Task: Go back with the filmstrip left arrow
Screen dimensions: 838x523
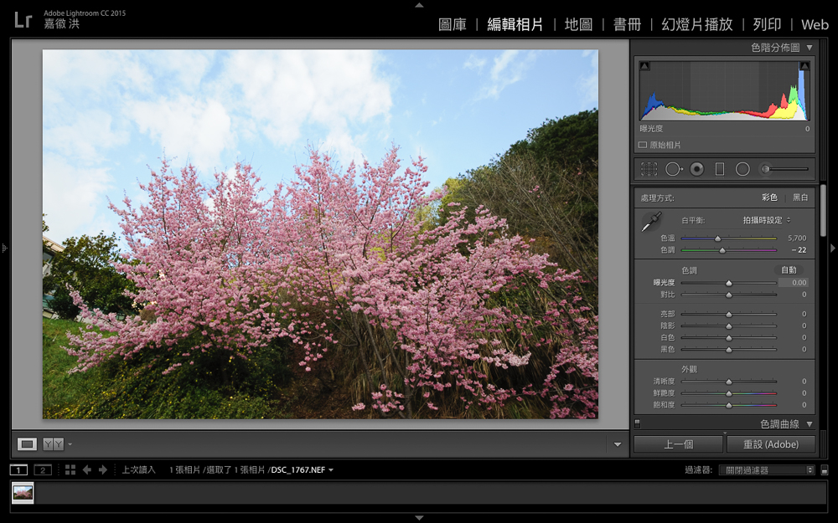Action: click(x=87, y=469)
